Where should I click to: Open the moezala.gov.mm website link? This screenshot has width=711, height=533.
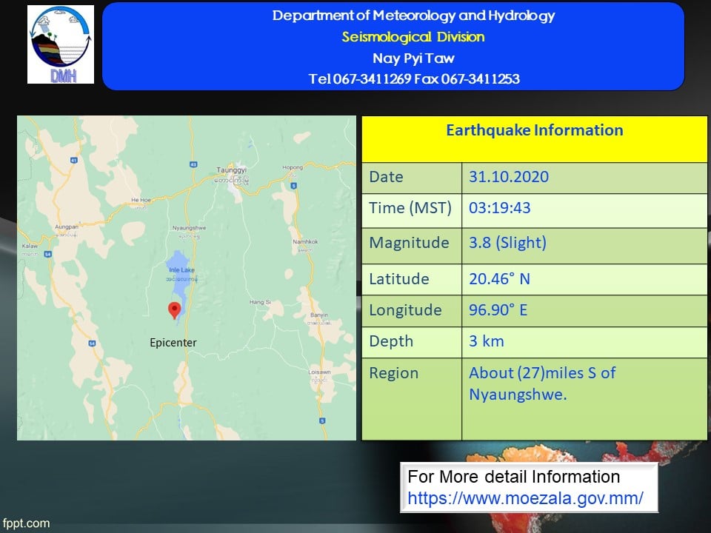point(525,498)
